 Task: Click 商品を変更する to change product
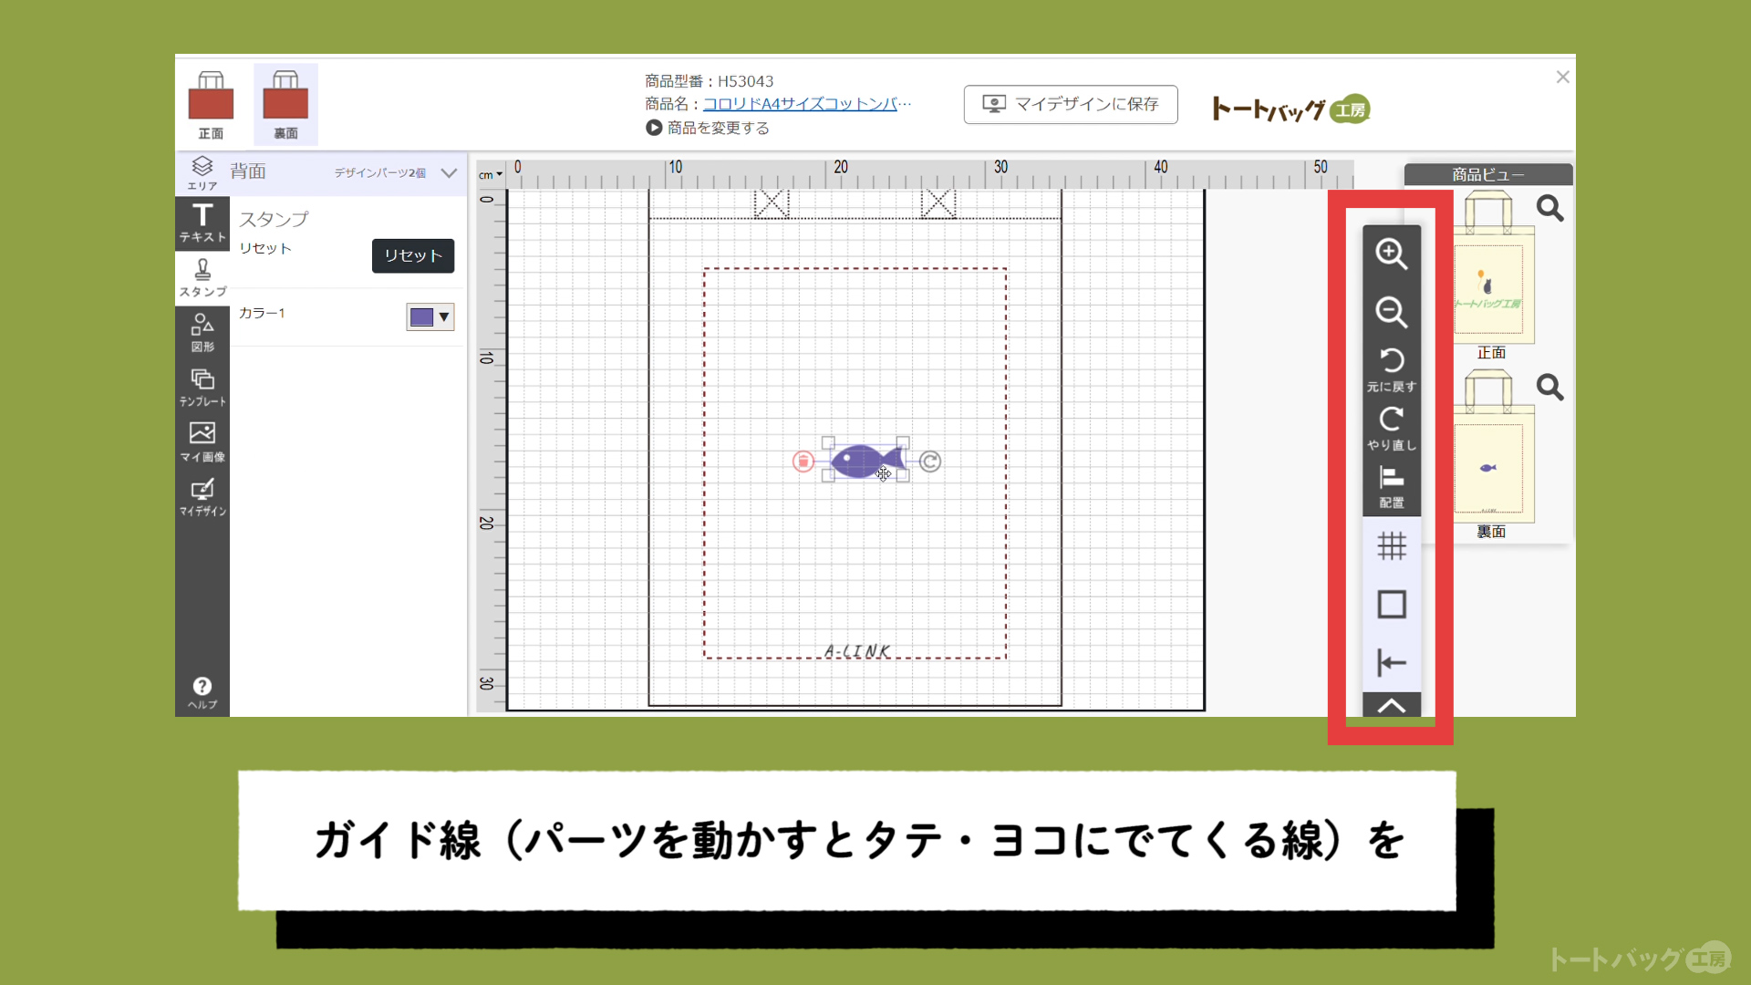(709, 128)
